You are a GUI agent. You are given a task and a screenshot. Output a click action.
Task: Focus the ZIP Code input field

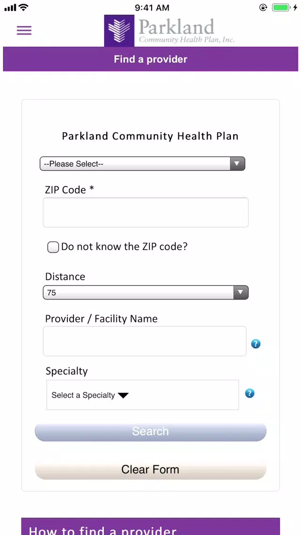[146, 212]
